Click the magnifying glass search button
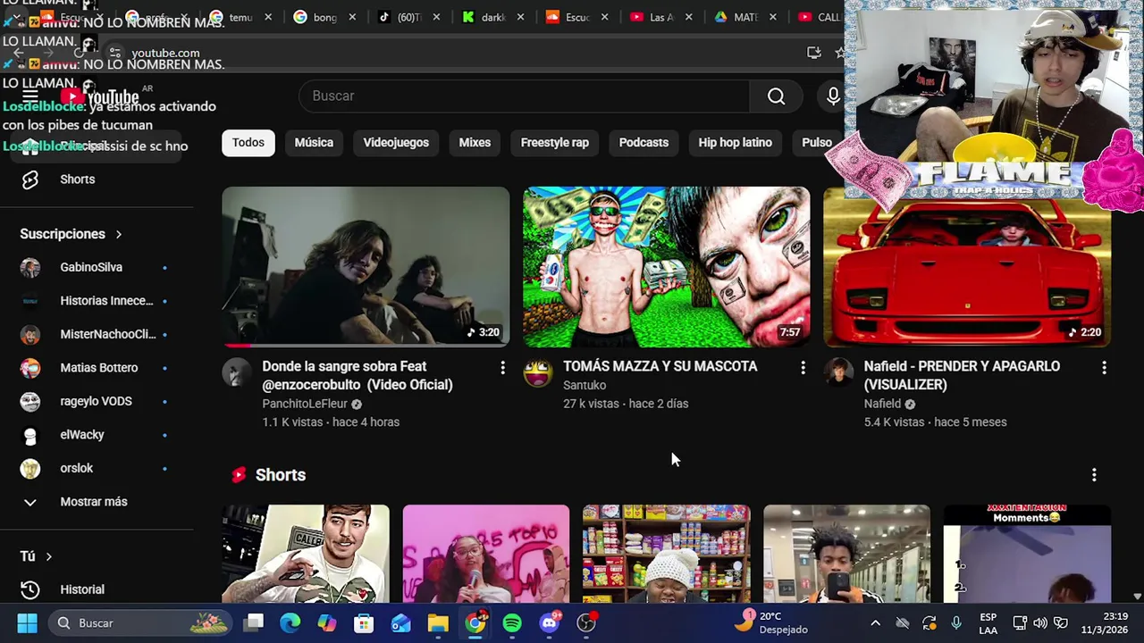The image size is (1144, 643). click(776, 96)
